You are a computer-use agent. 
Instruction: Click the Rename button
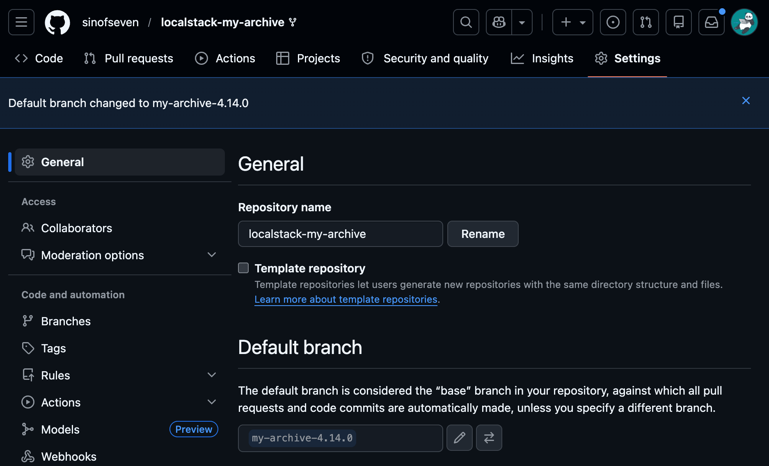(483, 234)
